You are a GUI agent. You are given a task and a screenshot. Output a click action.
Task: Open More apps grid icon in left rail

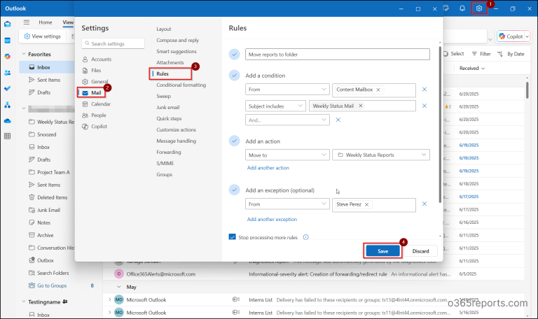click(7, 136)
